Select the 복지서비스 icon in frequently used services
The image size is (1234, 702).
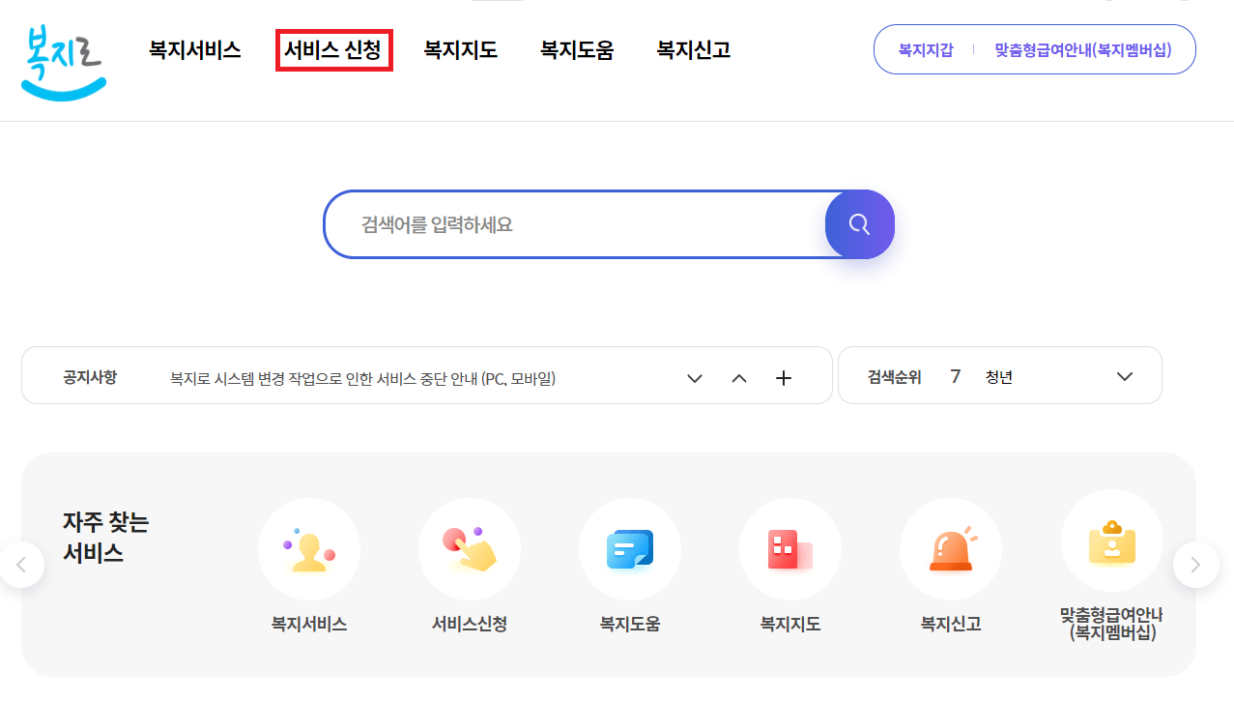coord(308,548)
